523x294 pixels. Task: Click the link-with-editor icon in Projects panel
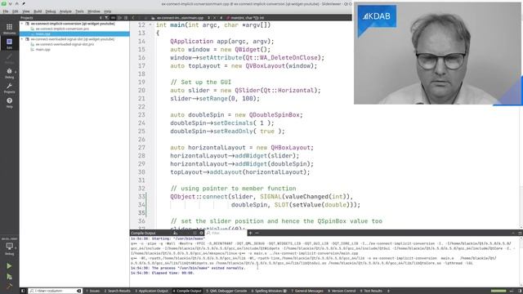[113, 18]
